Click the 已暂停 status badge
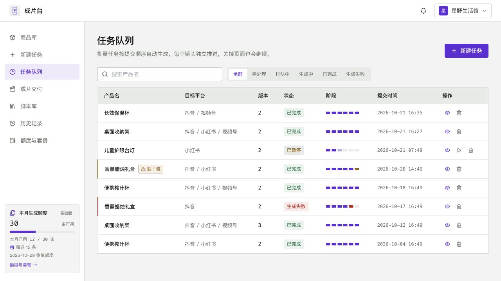Image resolution: width=501 pixels, height=281 pixels. [294, 150]
